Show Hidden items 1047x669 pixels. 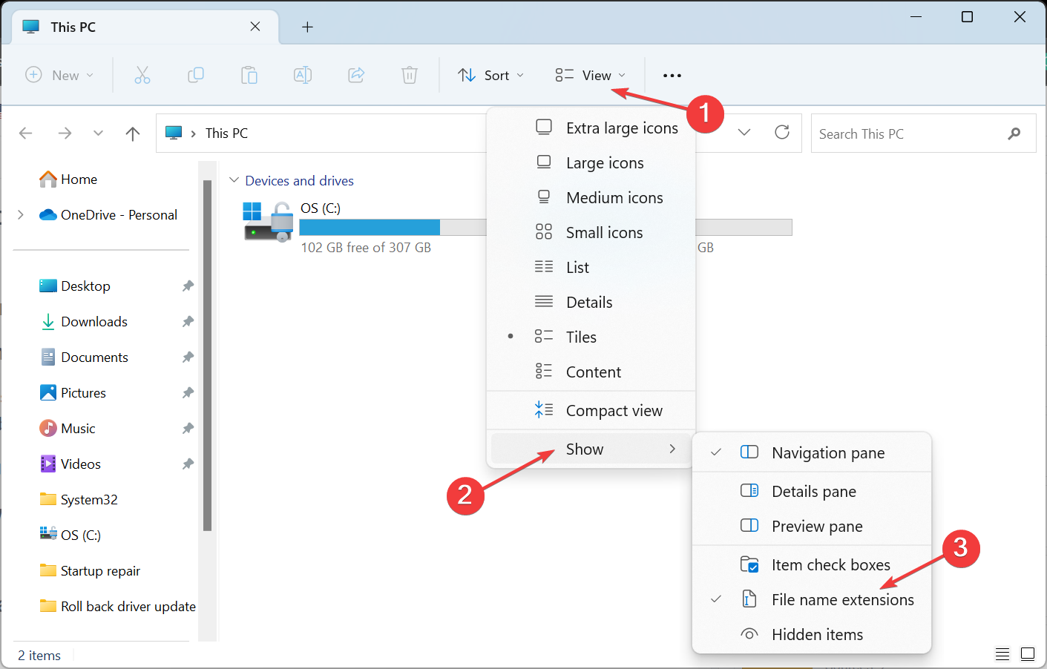818,634
